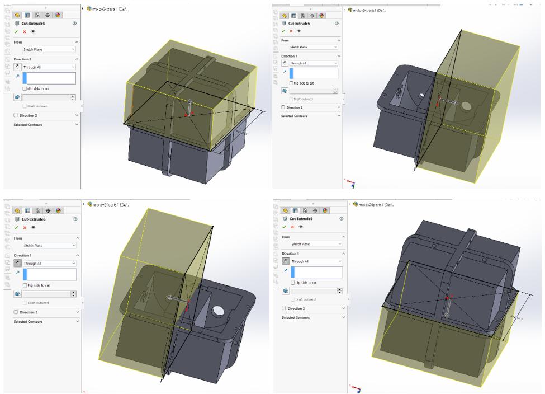Open Through All dropdown, upper-left screenshot
Screen dimensions: 545x394
[49, 67]
